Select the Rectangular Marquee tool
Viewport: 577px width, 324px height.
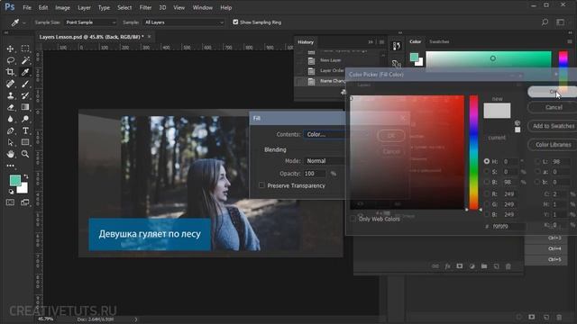click(x=25, y=49)
